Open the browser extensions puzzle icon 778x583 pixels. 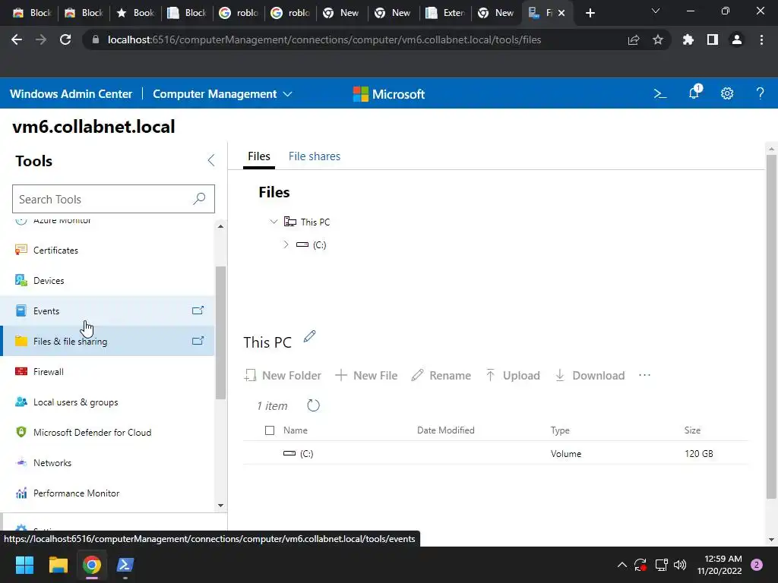pyautogui.click(x=688, y=39)
